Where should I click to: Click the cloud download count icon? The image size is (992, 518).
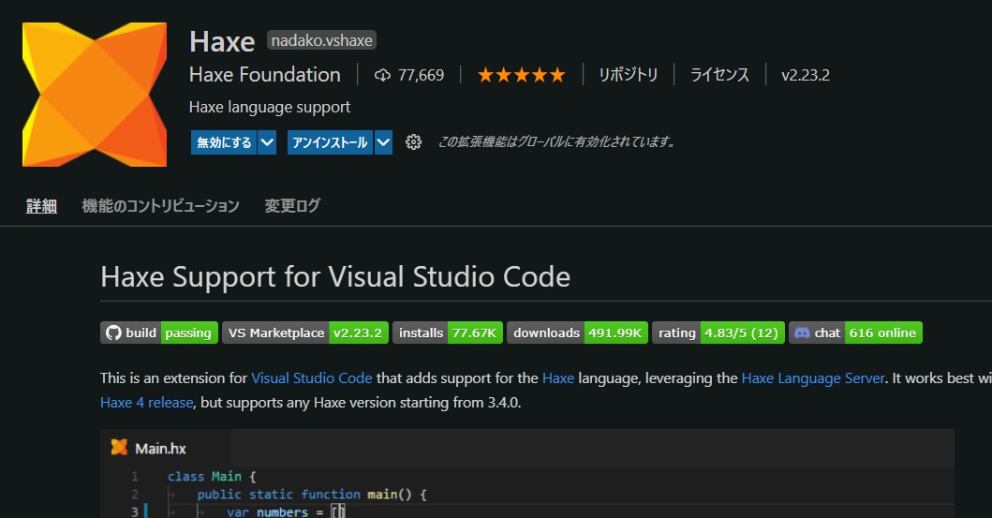click(x=382, y=75)
